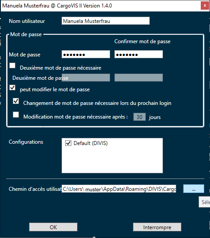Click the Default (DIVIS) text
This screenshot has height=238, width=210.
coord(91,143)
